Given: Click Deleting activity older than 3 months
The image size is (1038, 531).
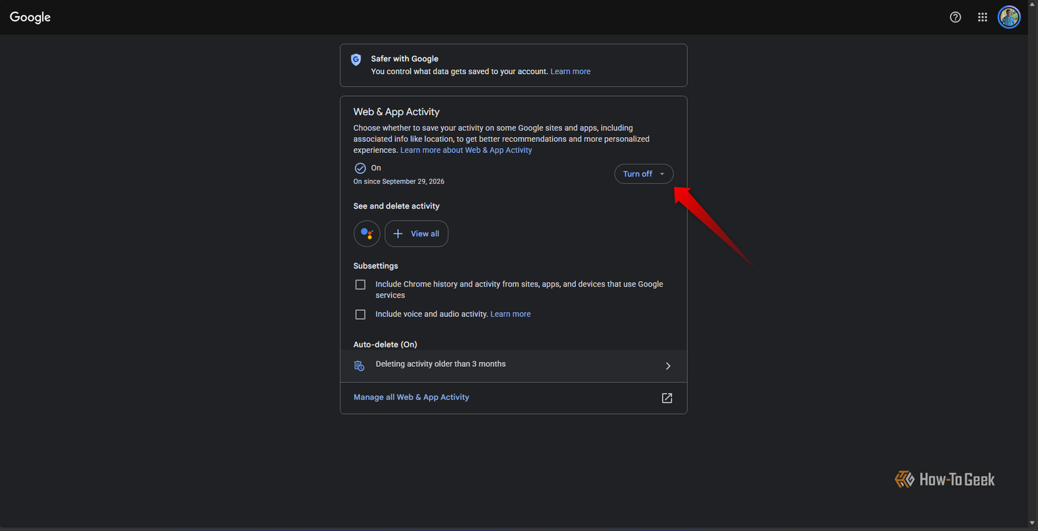Looking at the screenshot, I should tap(441, 364).
